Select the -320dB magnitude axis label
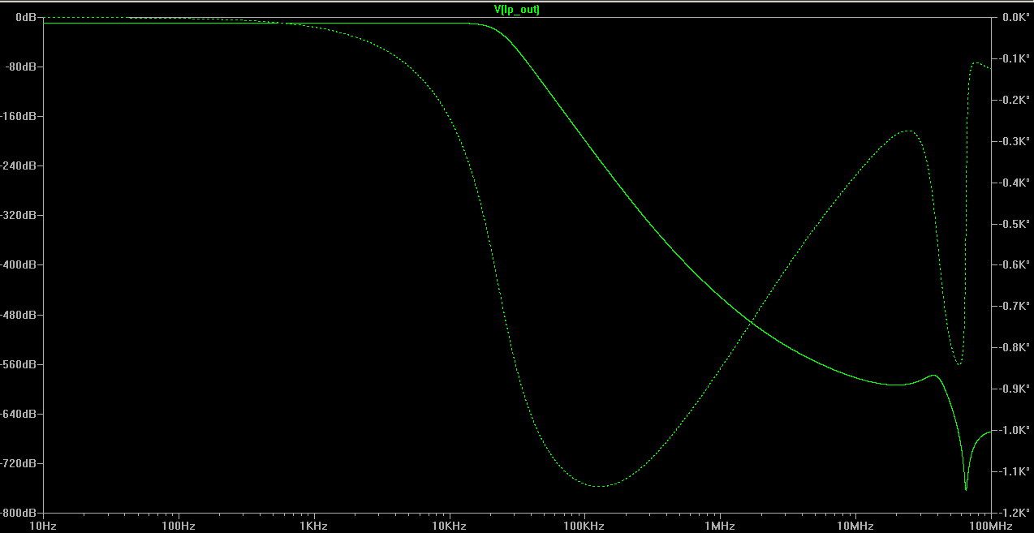The height and width of the screenshot is (533, 1034). (18, 215)
